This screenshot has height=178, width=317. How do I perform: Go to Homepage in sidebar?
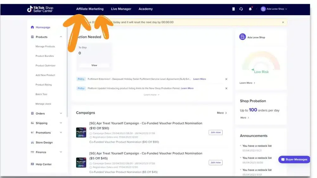(x=43, y=27)
